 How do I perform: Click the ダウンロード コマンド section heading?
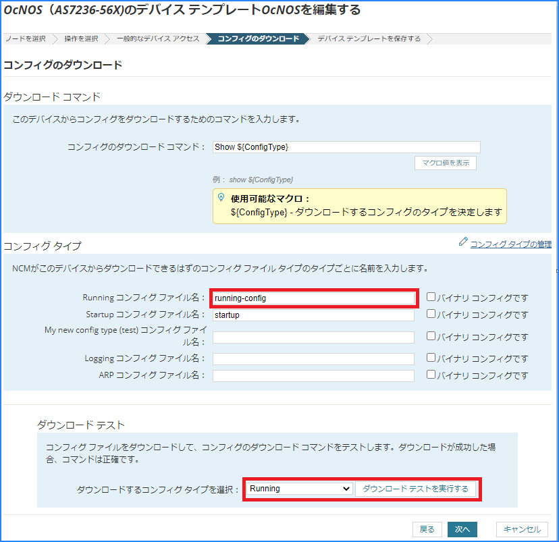tap(52, 97)
